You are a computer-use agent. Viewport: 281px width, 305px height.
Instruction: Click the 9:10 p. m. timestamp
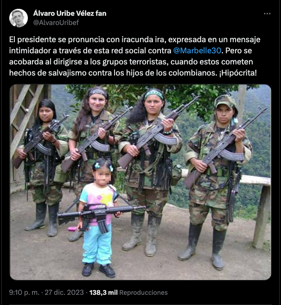[24, 292]
